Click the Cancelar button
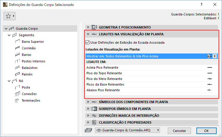This screenshot has height=137, width=222. point(179,130)
